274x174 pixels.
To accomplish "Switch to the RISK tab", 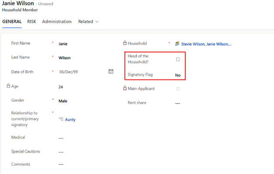I will 31,21.
